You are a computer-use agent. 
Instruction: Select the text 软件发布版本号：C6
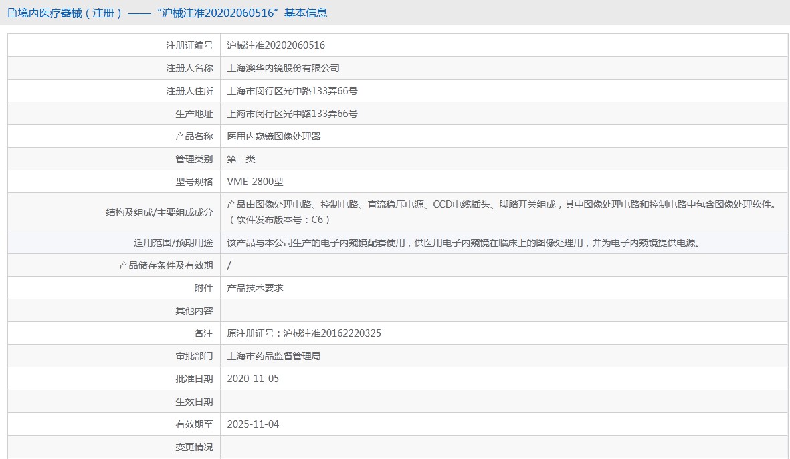pos(280,220)
